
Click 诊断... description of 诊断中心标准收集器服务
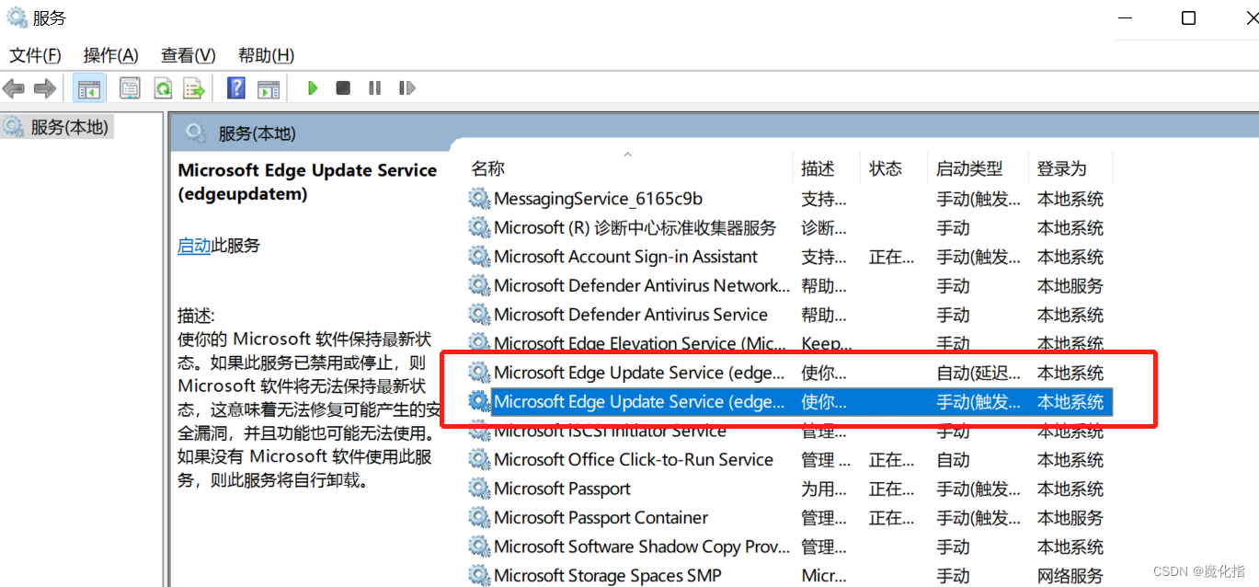824,228
